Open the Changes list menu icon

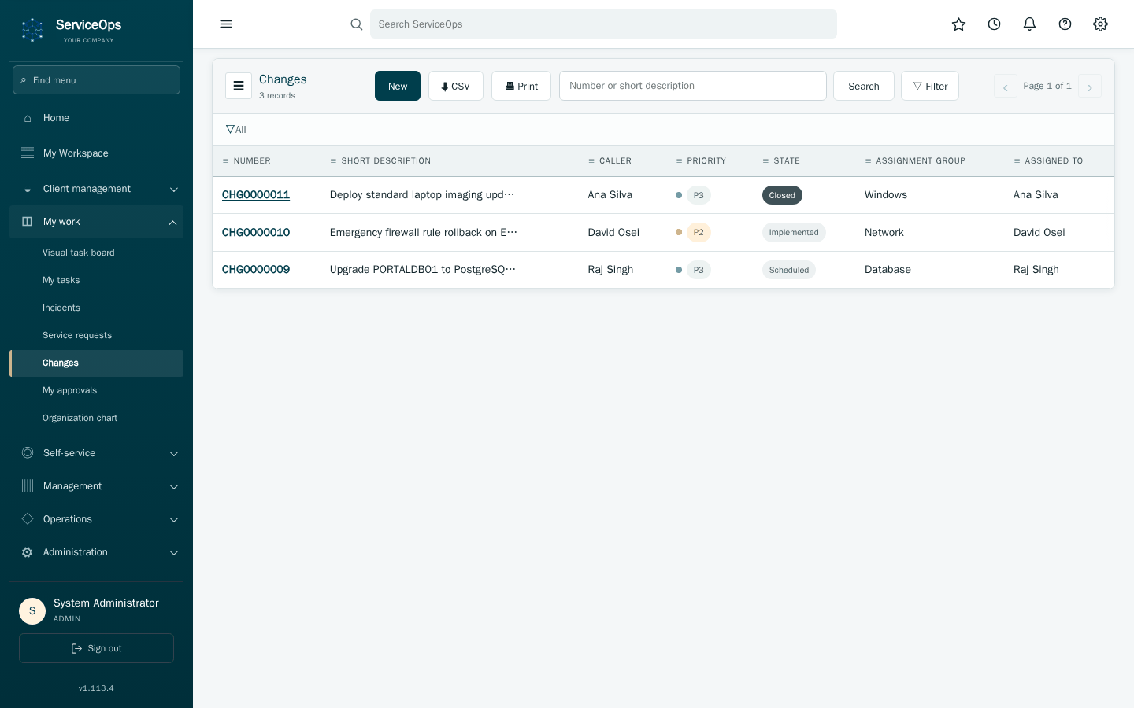239,86
